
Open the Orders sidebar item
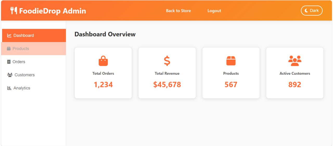click(34, 62)
